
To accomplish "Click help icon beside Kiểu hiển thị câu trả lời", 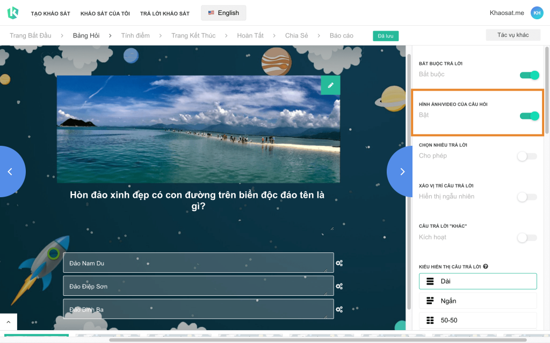I will tap(486, 266).
